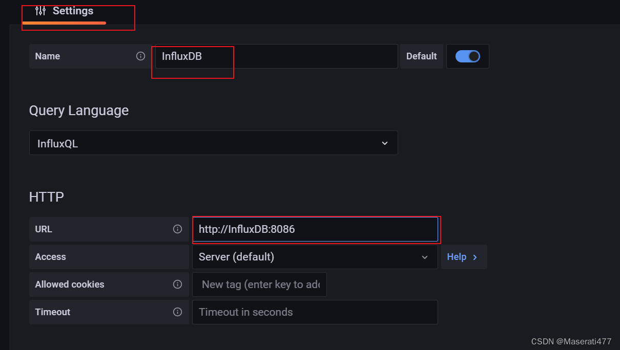
Task: Click the chevron in the InfluxQL select box
Action: coord(385,143)
